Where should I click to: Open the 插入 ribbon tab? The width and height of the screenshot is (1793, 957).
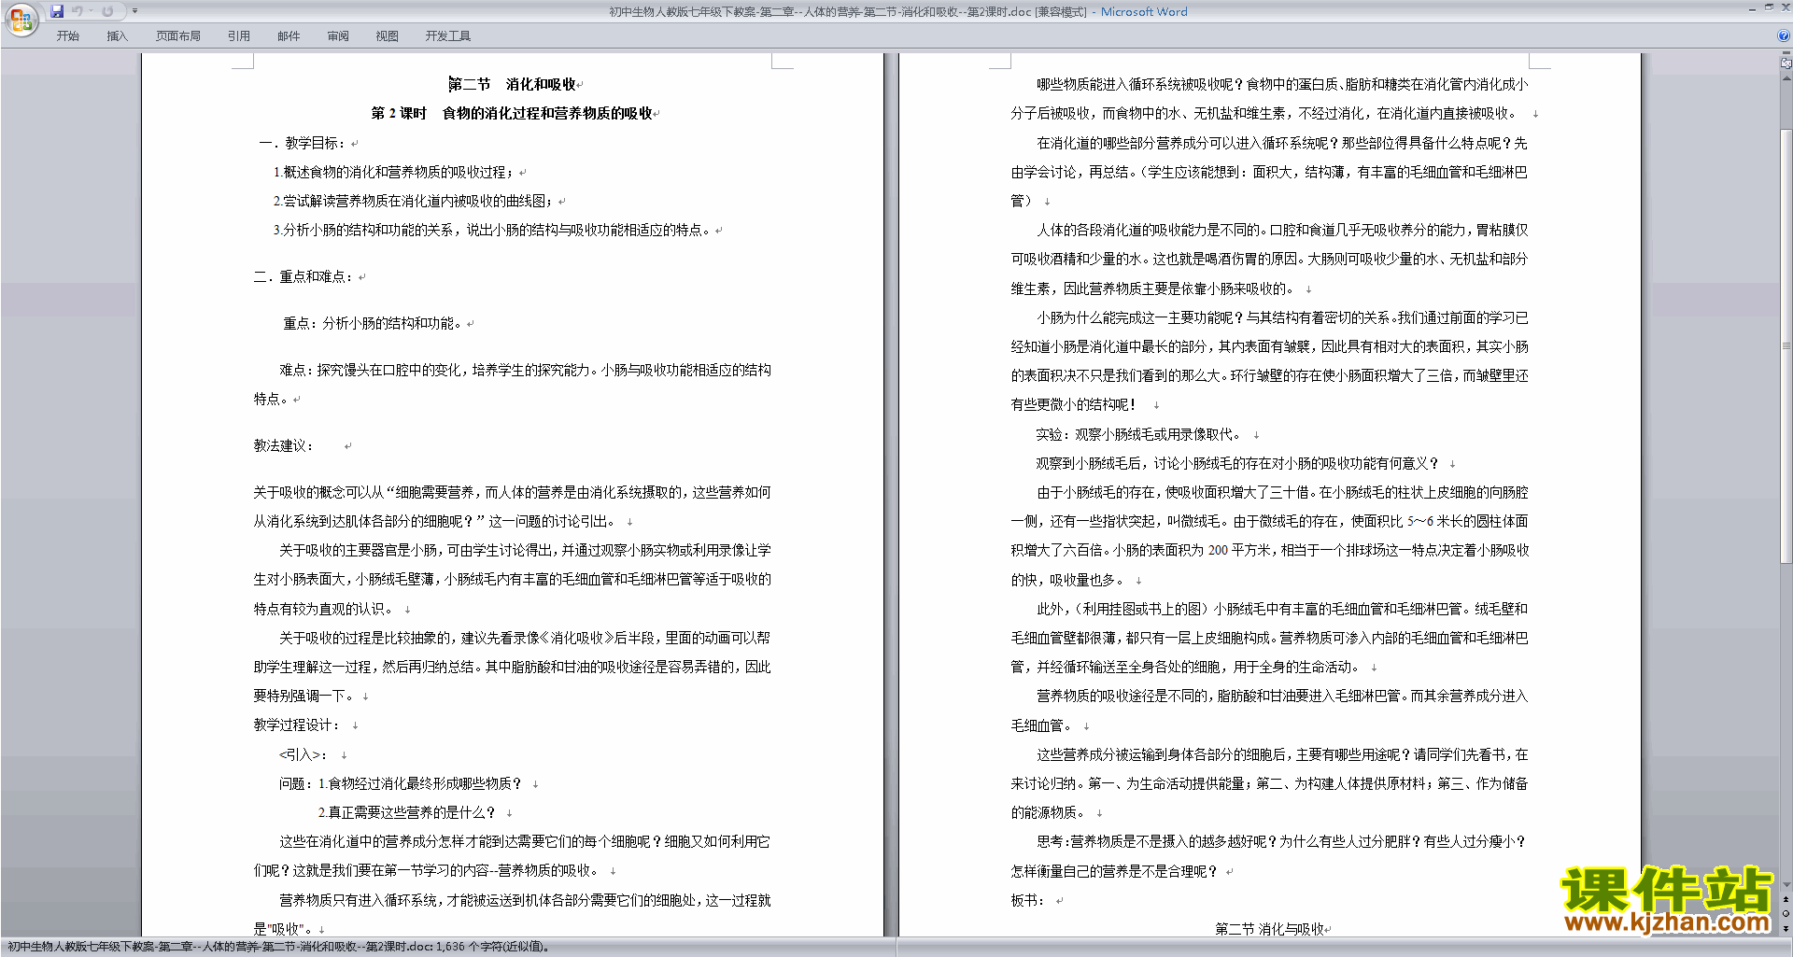117,36
